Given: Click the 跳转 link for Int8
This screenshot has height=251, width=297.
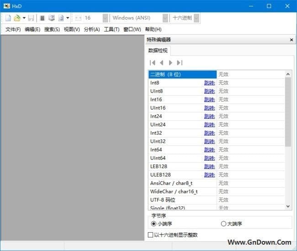Looking at the screenshot, I should point(209,83).
